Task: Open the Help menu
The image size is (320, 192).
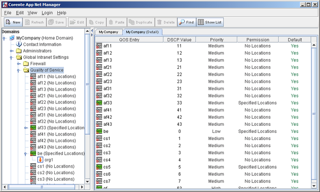Action: pyautogui.click(x=62, y=12)
